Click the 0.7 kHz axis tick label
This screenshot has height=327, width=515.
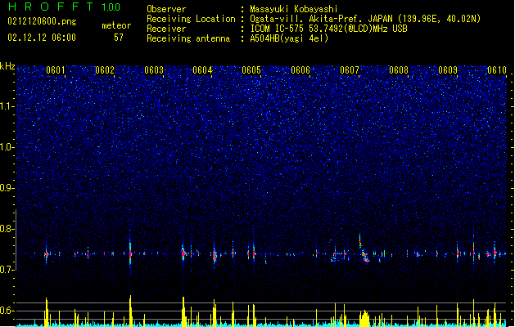pos(7,270)
